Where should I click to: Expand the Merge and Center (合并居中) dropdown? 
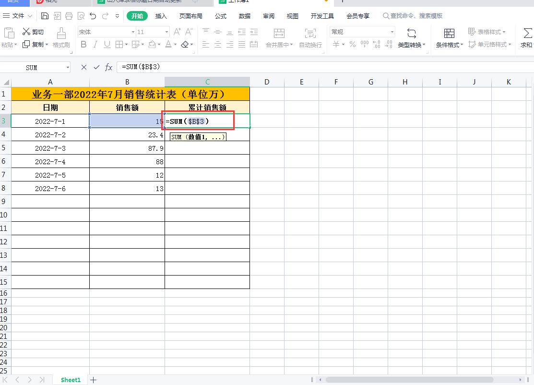pyautogui.click(x=292, y=45)
